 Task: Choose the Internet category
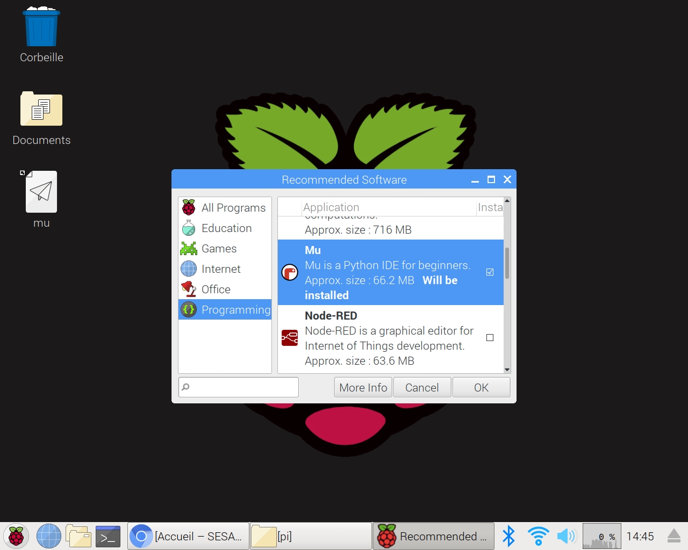point(225,269)
